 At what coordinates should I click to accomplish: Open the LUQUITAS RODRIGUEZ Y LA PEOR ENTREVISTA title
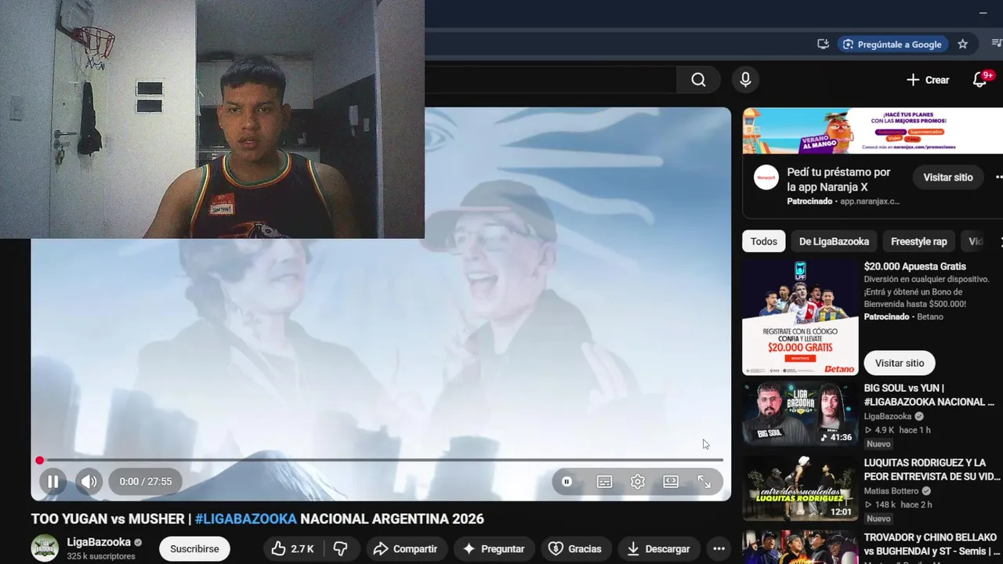tap(932, 469)
